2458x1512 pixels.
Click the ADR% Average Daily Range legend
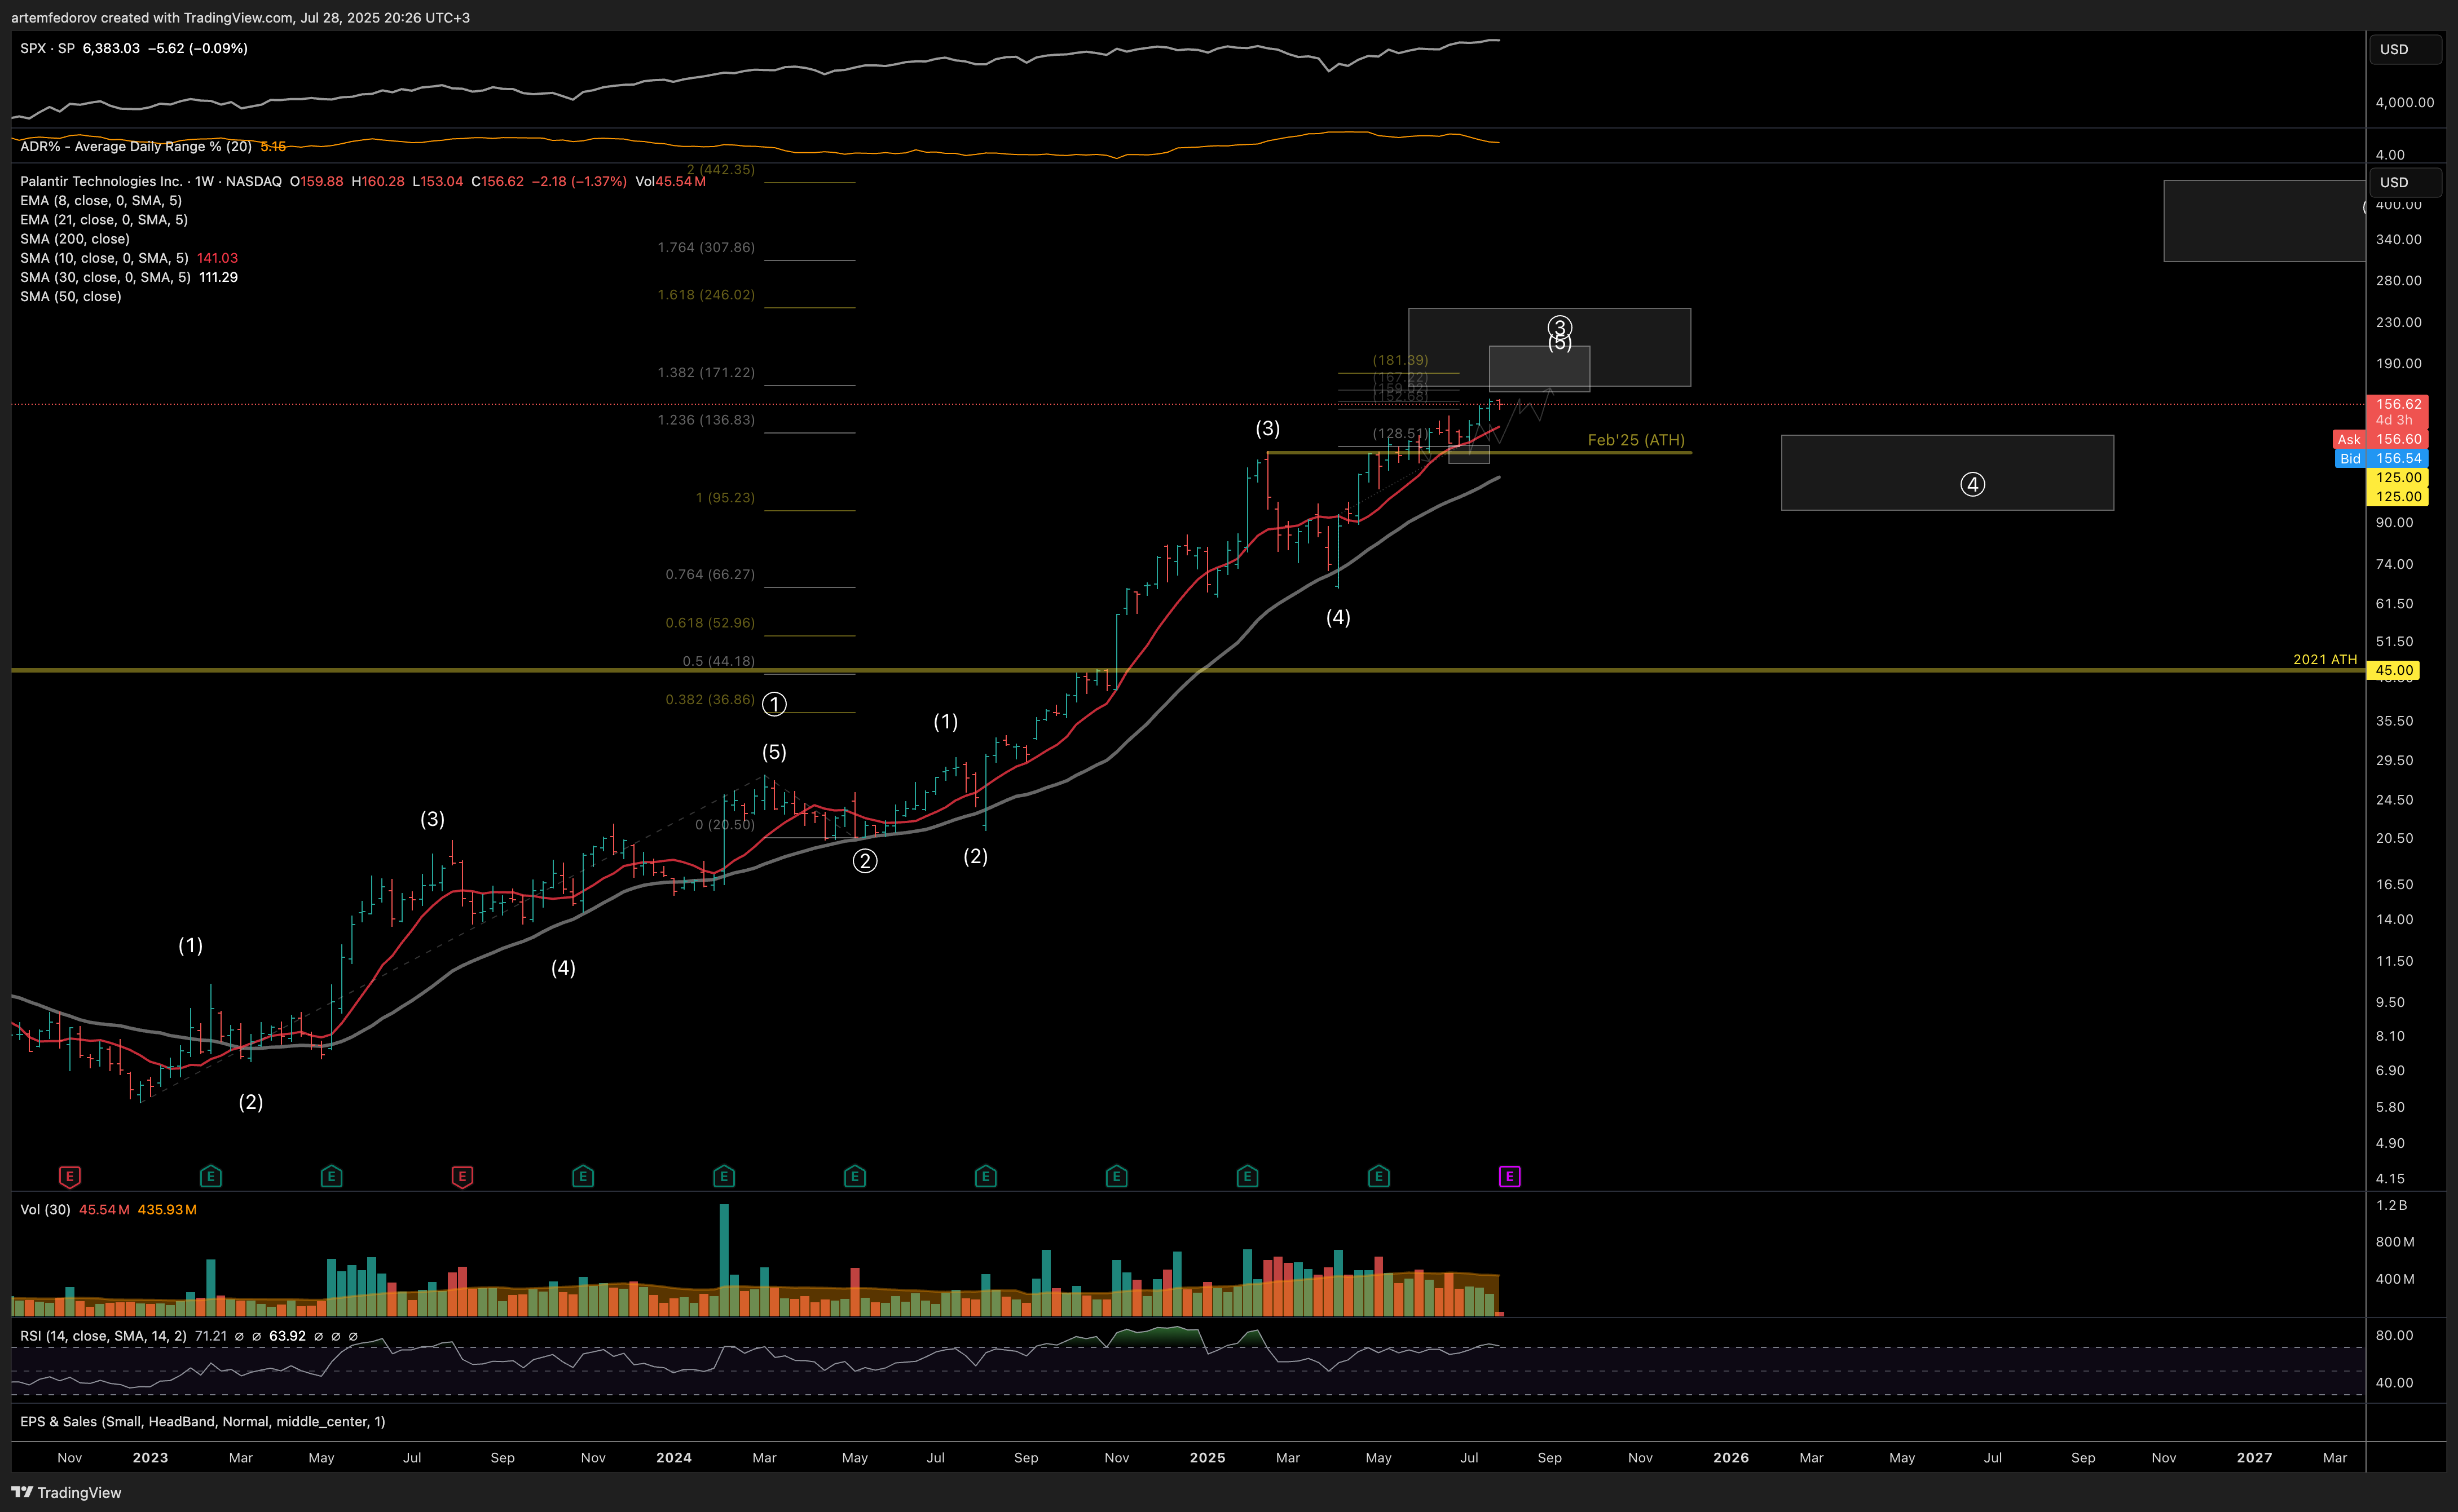tap(136, 146)
